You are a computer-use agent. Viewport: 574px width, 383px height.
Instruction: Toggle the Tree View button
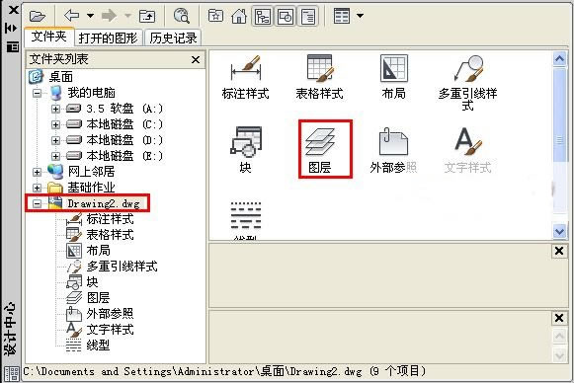click(x=263, y=17)
